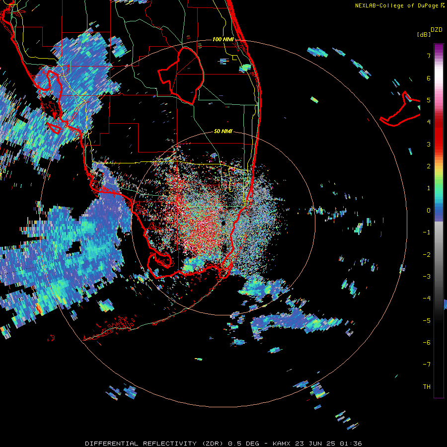Click the 3 dB tick label
Screen dimensions: 447x447
[x=429, y=144]
